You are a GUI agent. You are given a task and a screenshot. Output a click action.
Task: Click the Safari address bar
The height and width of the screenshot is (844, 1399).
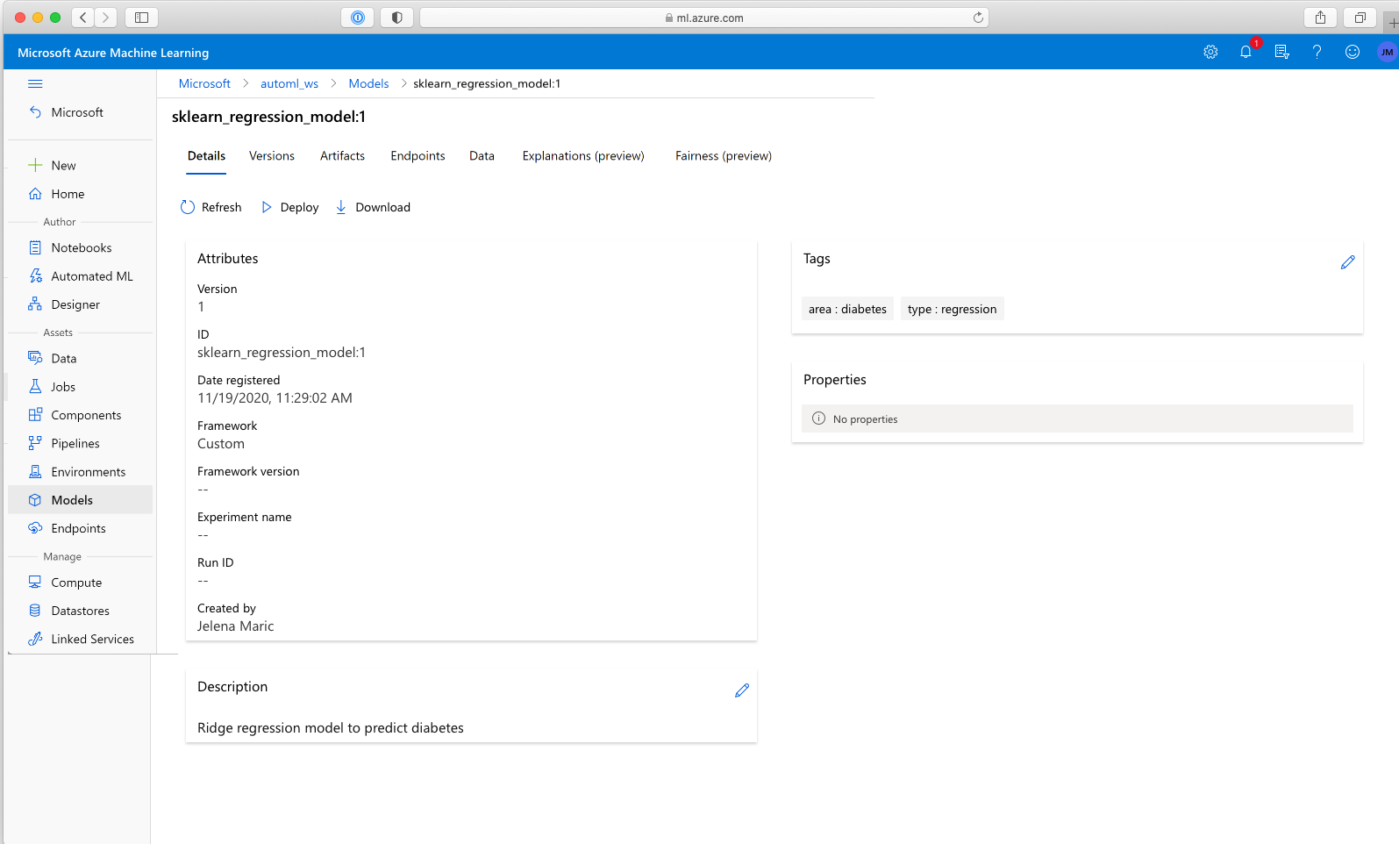coord(703,18)
